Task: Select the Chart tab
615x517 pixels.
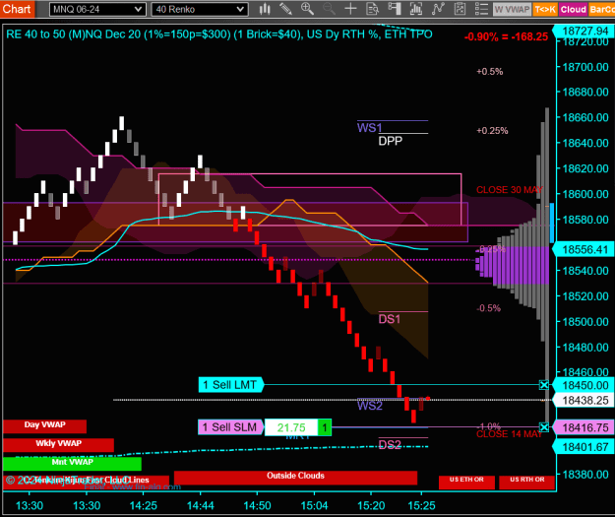Action: [x=17, y=9]
